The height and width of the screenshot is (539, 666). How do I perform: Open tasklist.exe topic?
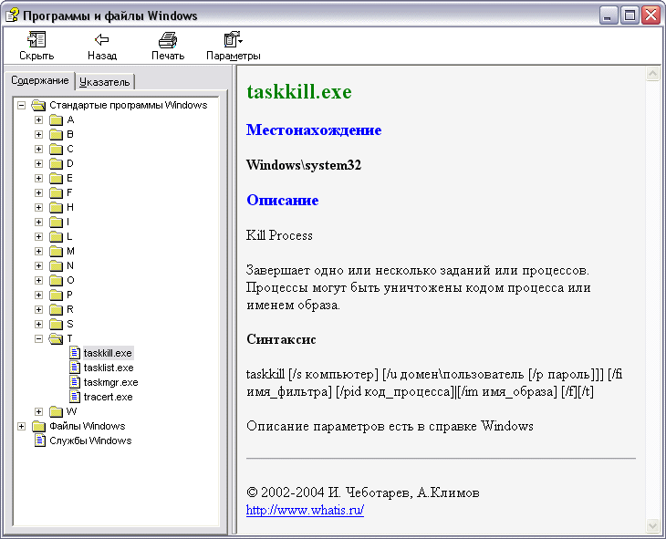point(109,368)
